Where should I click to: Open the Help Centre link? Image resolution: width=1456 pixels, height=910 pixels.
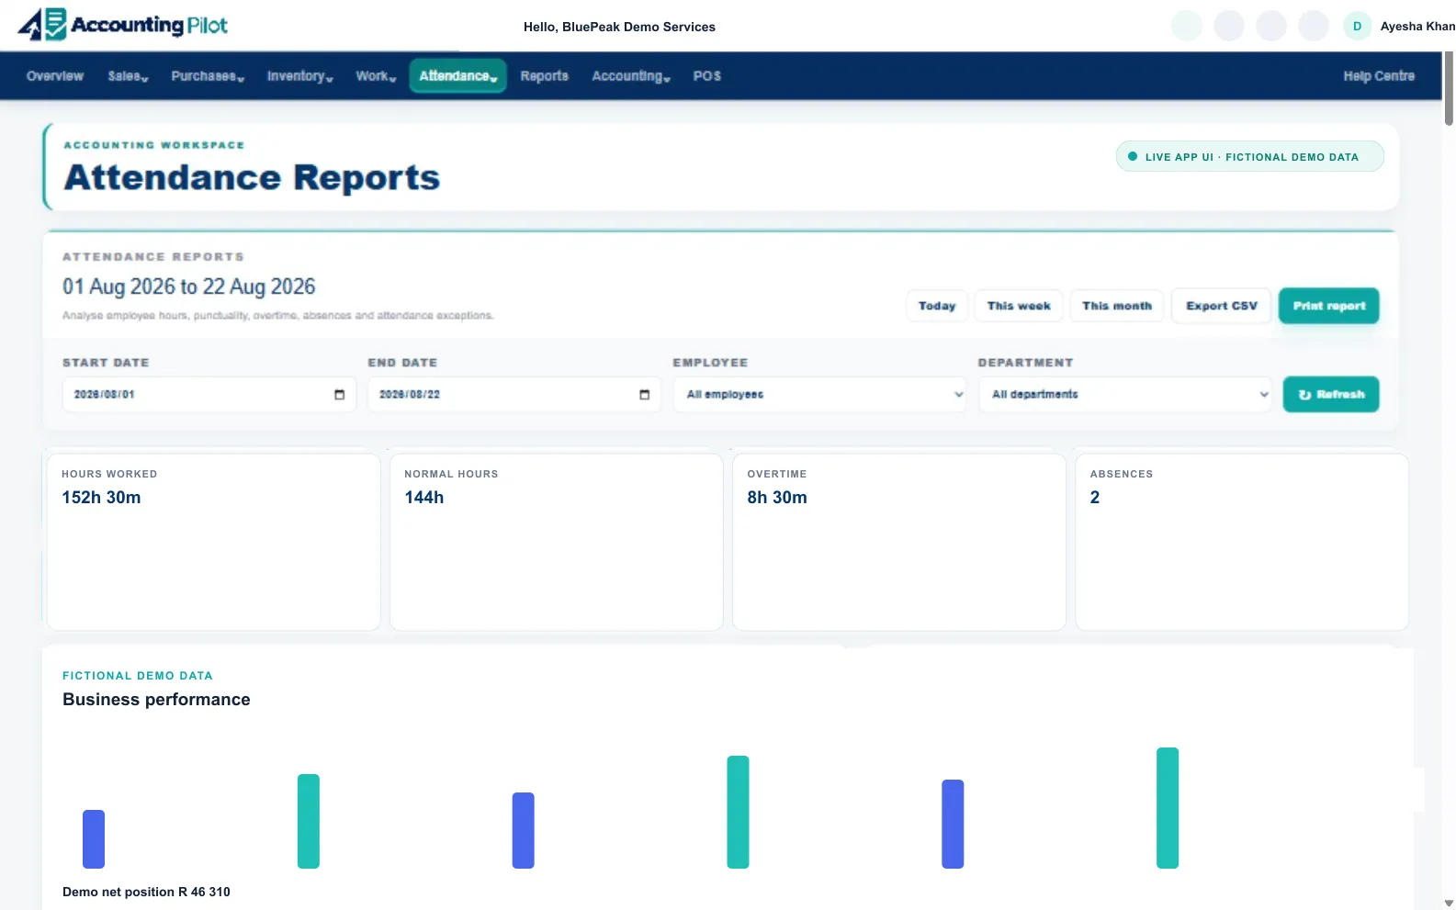1379,76
